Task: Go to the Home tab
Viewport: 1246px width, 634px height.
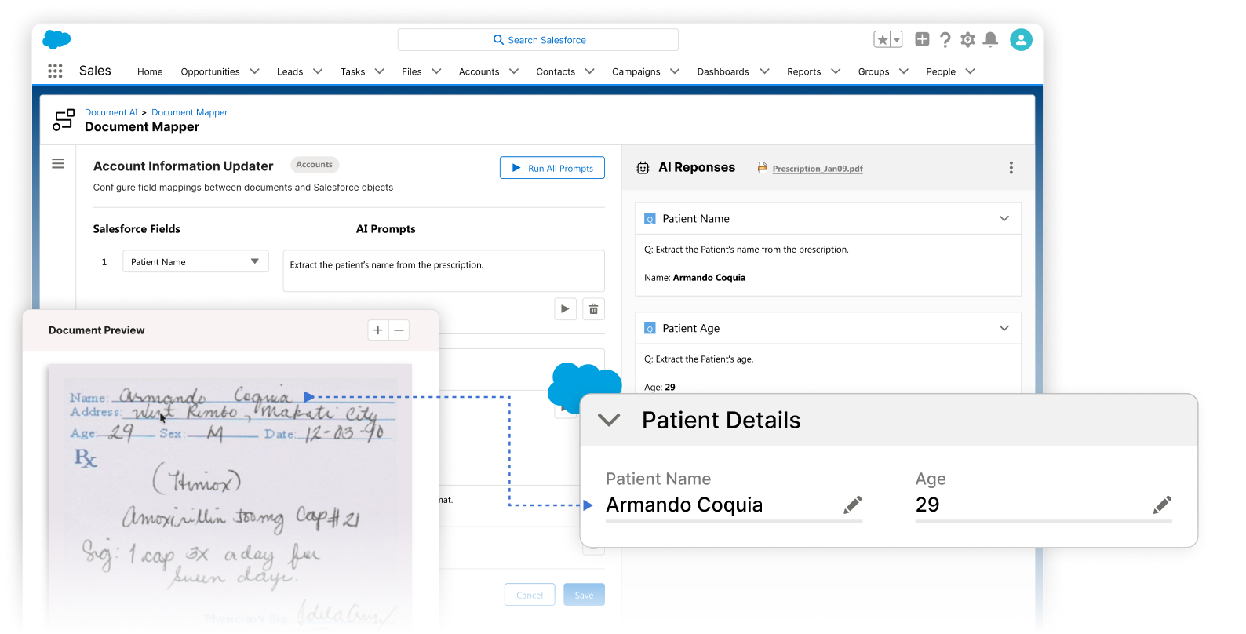Action: click(x=150, y=71)
